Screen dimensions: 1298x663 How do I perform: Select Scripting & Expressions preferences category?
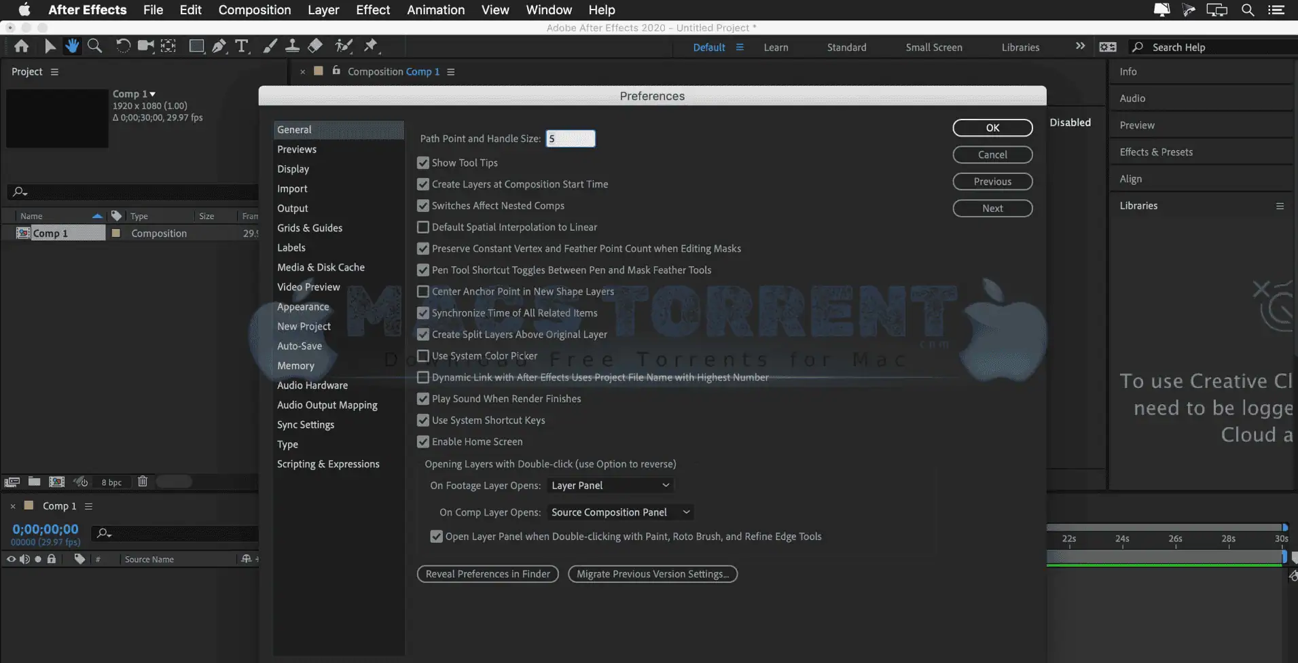(328, 464)
